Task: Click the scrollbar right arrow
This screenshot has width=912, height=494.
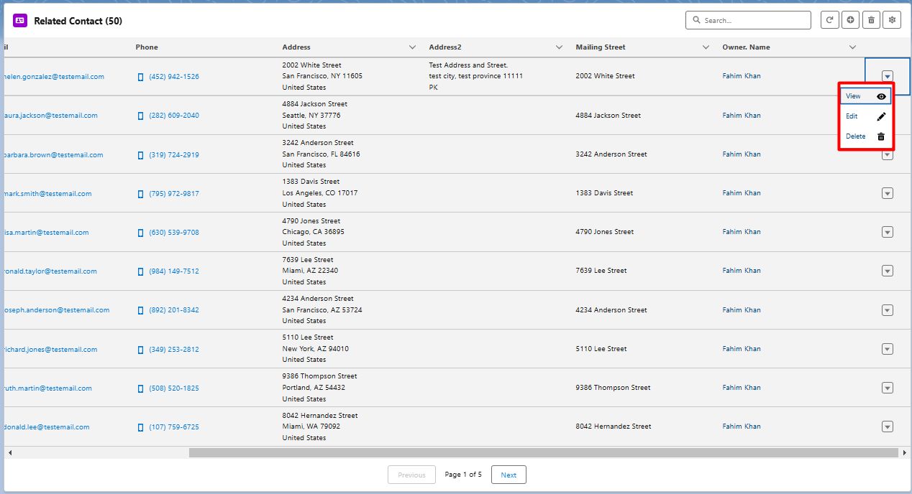Action: (904, 453)
